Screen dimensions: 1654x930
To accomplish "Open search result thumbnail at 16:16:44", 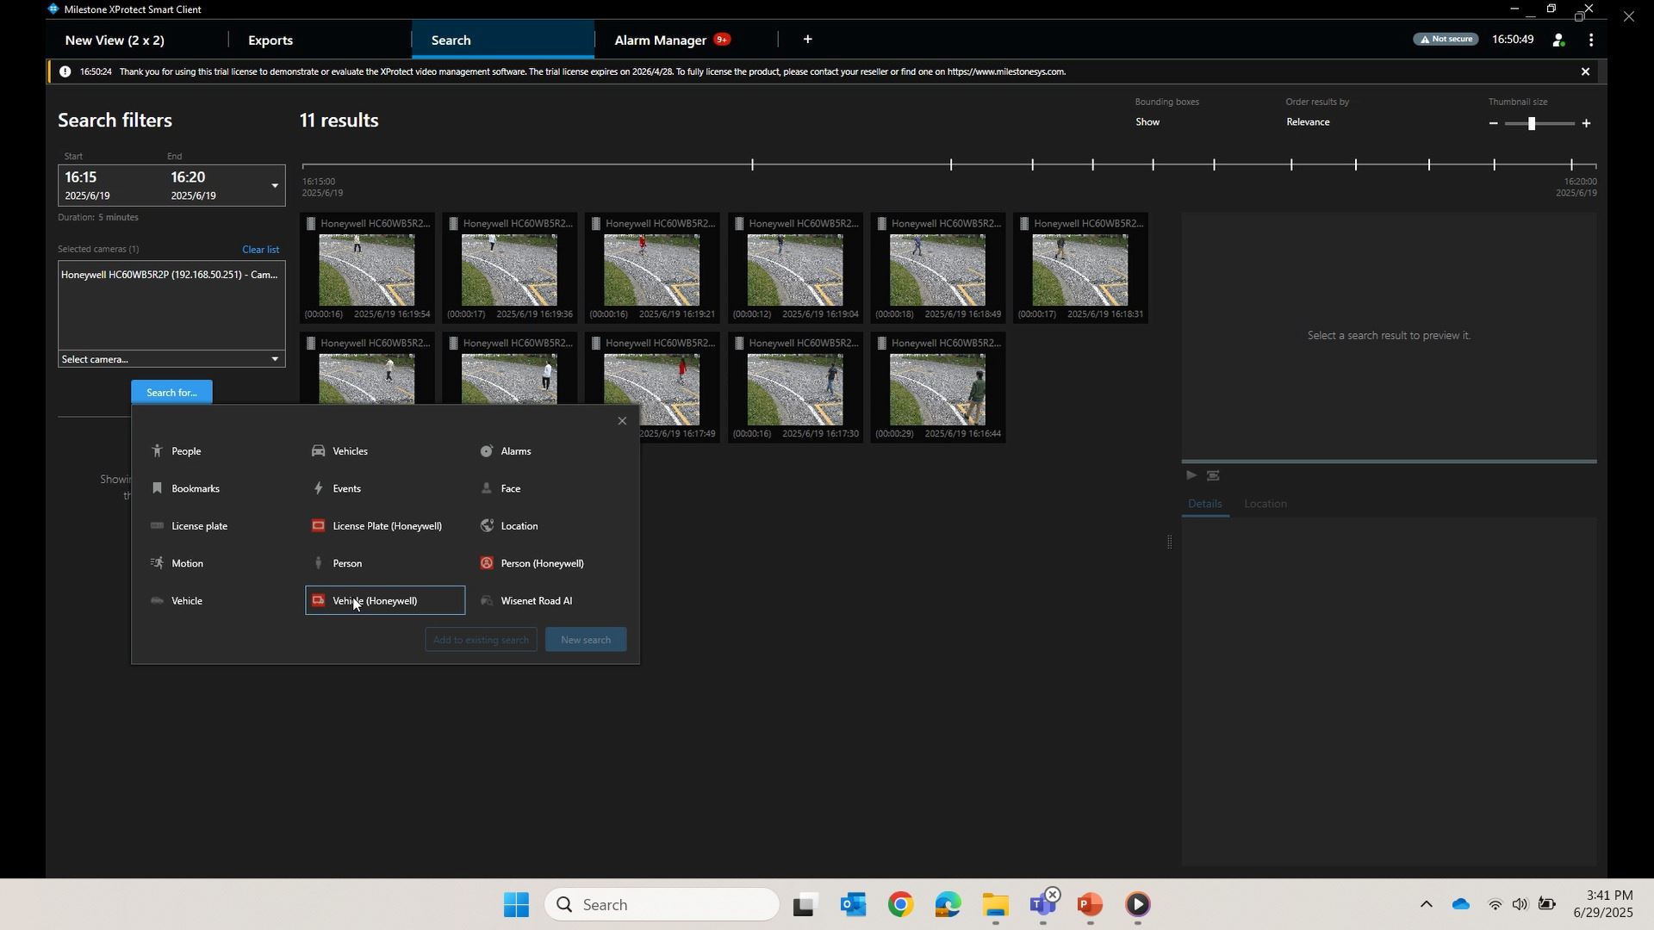I will coord(938,387).
